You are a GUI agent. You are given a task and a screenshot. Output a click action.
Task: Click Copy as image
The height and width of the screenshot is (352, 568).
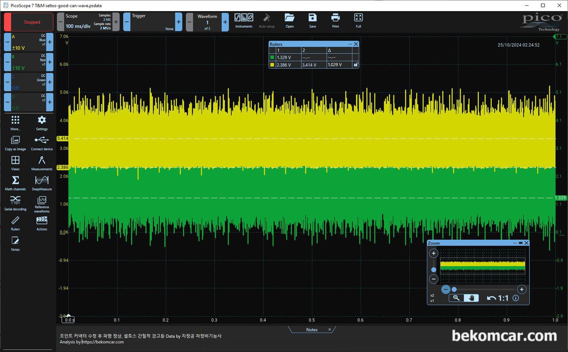[16, 143]
